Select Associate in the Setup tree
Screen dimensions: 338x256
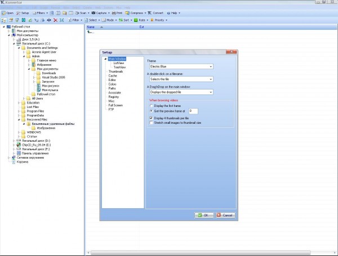tap(114, 93)
